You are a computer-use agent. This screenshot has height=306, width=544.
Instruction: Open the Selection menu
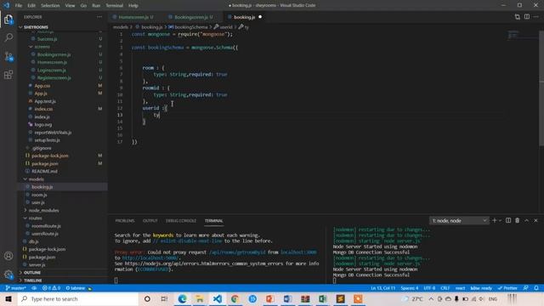pos(50,6)
